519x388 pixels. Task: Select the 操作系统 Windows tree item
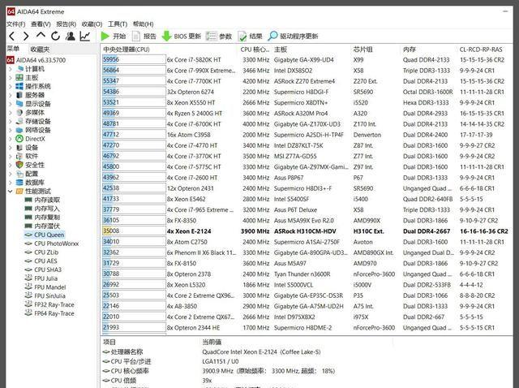pyautogui.click(x=33, y=86)
